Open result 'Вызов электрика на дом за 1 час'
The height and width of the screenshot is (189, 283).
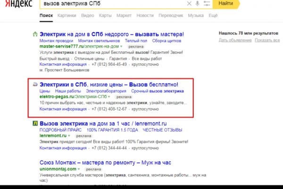[103, 123]
